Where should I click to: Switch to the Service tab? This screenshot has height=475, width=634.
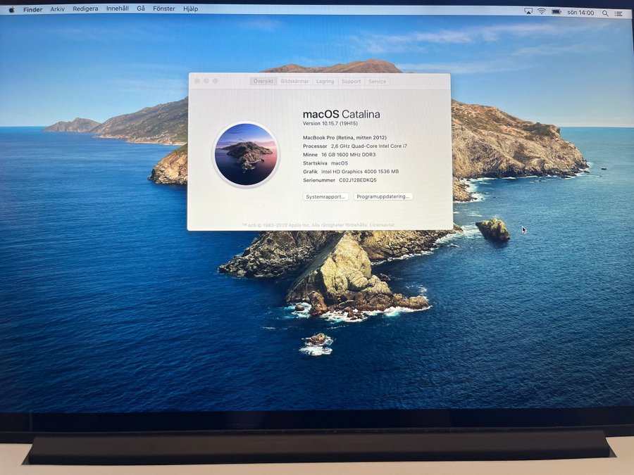(378, 81)
